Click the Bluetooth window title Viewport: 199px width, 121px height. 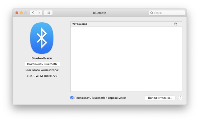click(x=99, y=13)
